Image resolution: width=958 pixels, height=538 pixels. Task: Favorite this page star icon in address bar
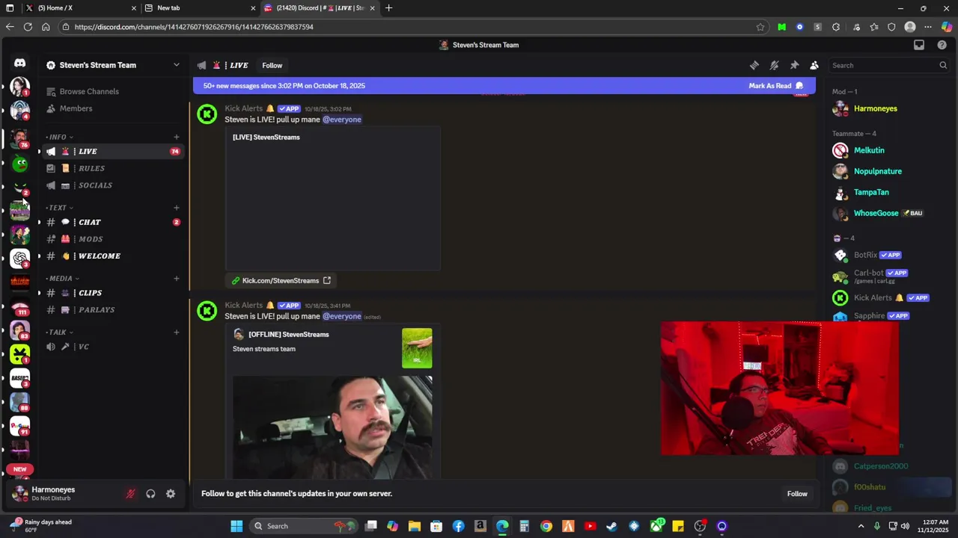point(760,27)
